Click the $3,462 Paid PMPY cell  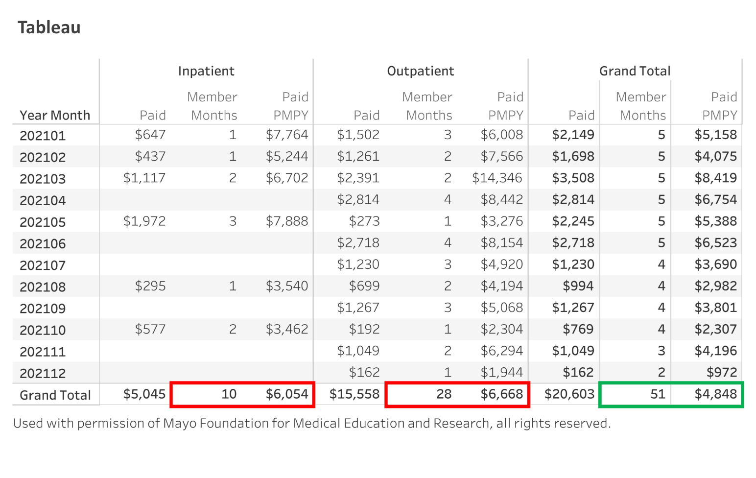point(287,329)
